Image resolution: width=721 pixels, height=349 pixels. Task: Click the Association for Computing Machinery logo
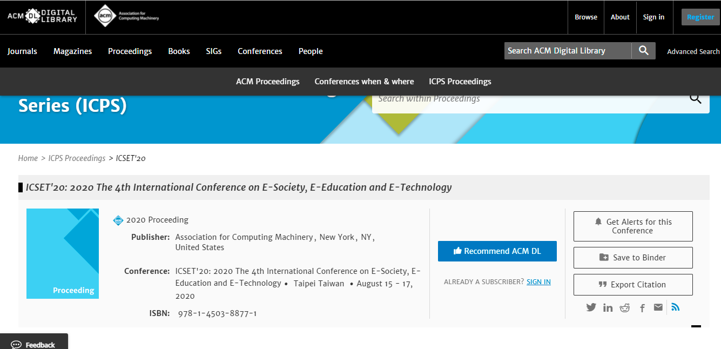[x=126, y=16]
